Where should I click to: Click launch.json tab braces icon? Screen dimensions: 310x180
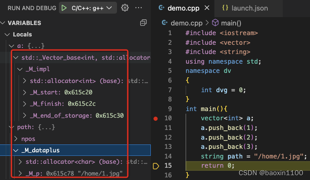point(225,8)
